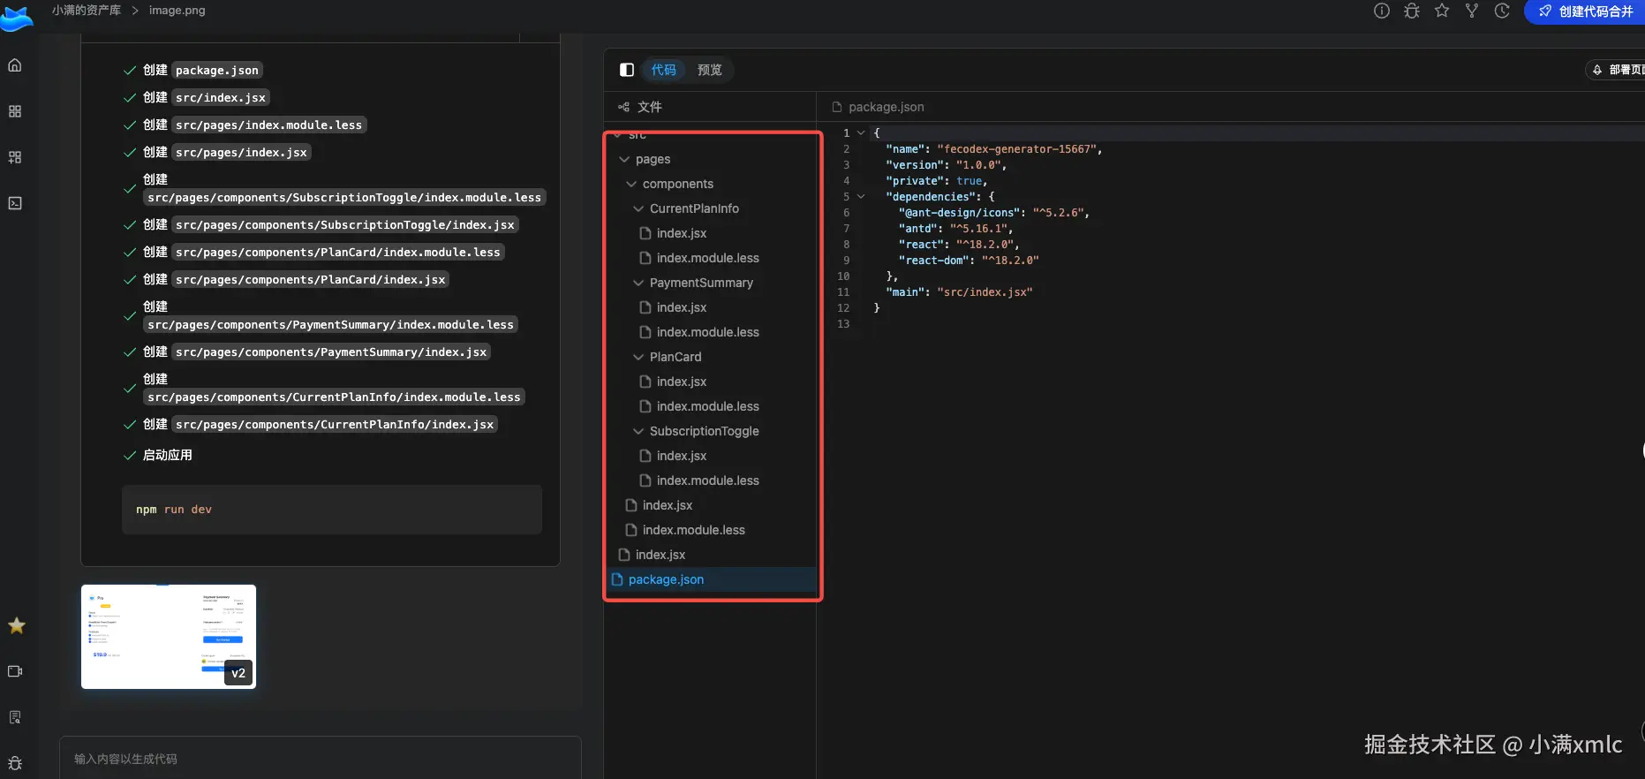Toggle the side panel layout icon
The height and width of the screenshot is (779, 1645).
pyautogui.click(x=627, y=70)
